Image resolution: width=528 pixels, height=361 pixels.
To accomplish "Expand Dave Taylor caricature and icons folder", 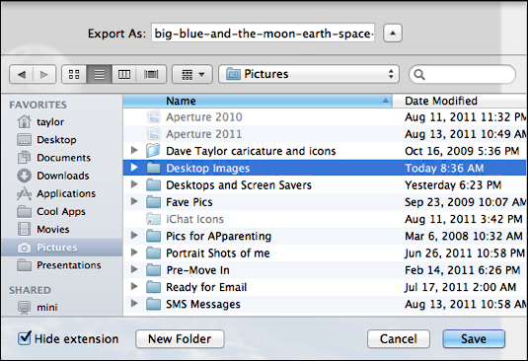I will point(134,150).
